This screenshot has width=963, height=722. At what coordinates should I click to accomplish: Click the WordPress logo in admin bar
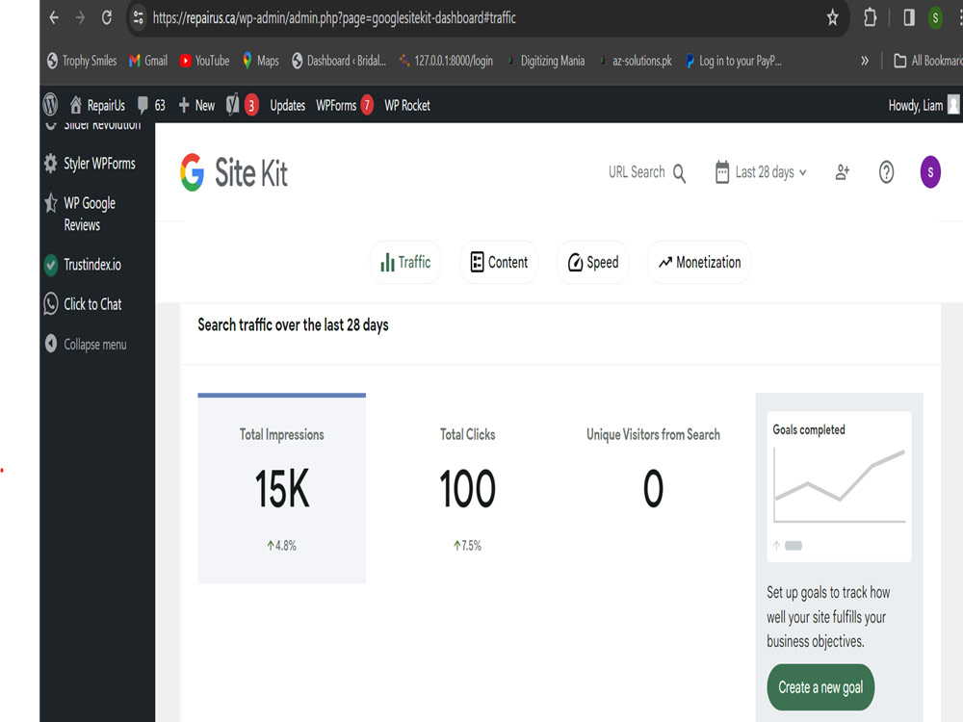(50, 105)
